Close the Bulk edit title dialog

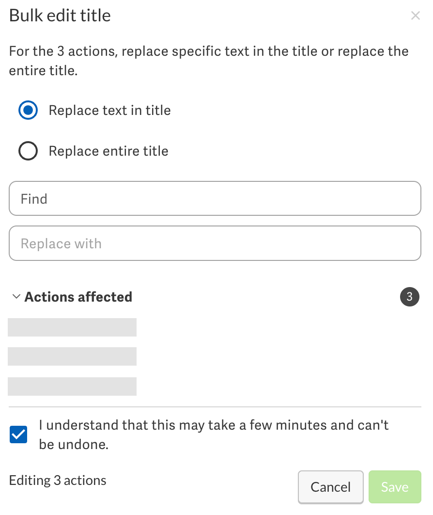click(416, 15)
